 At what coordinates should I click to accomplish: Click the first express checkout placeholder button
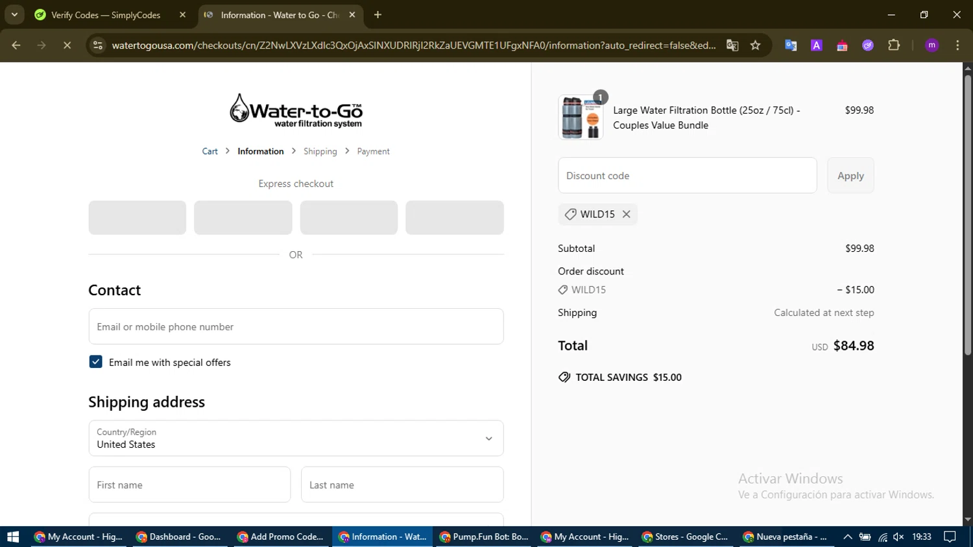[x=138, y=217]
